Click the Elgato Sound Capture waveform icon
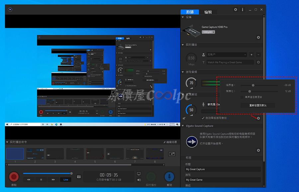299x192 pixels. 192,142
